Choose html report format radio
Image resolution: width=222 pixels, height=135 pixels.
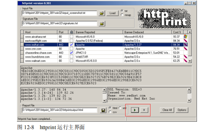point(110,108)
